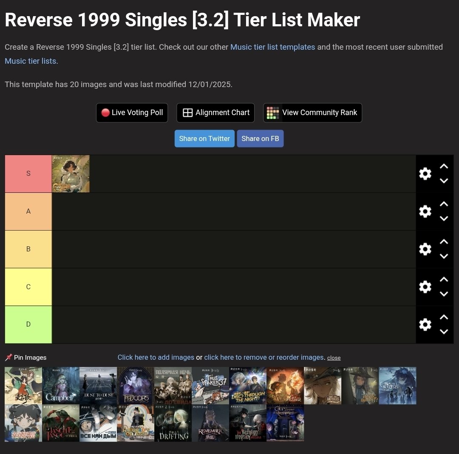
Task: Select the album cover placed in S tier
Action: tap(71, 174)
